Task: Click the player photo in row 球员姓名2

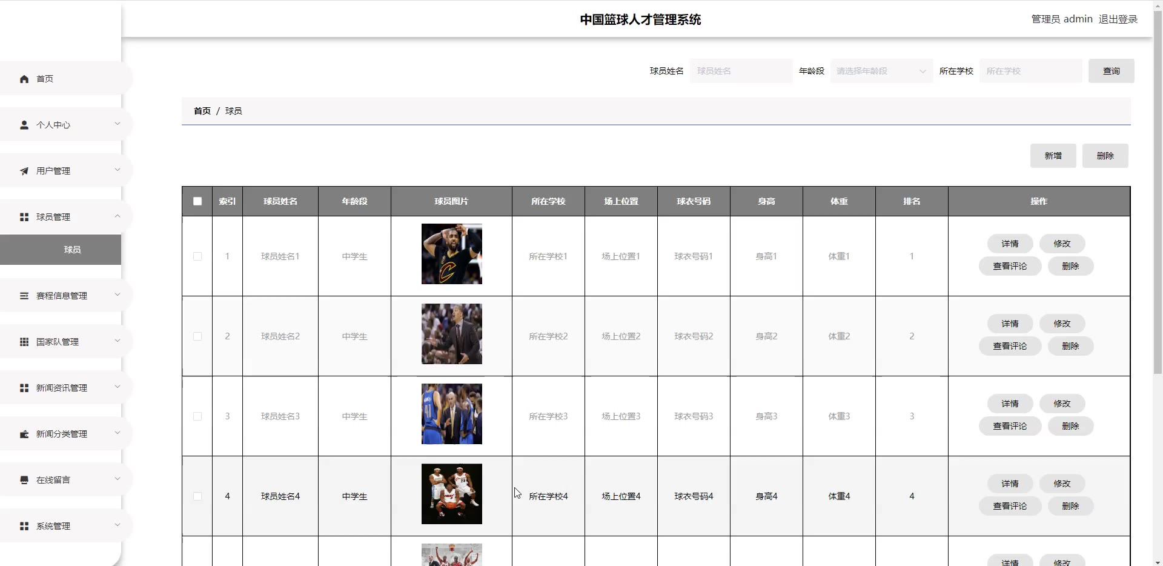Action: coord(452,334)
